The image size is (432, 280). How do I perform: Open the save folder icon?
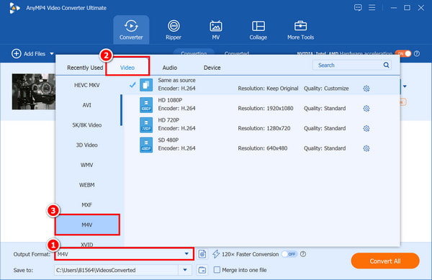(202, 270)
